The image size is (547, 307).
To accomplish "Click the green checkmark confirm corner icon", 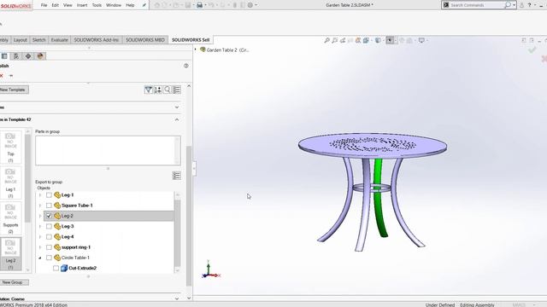I will [532, 50].
